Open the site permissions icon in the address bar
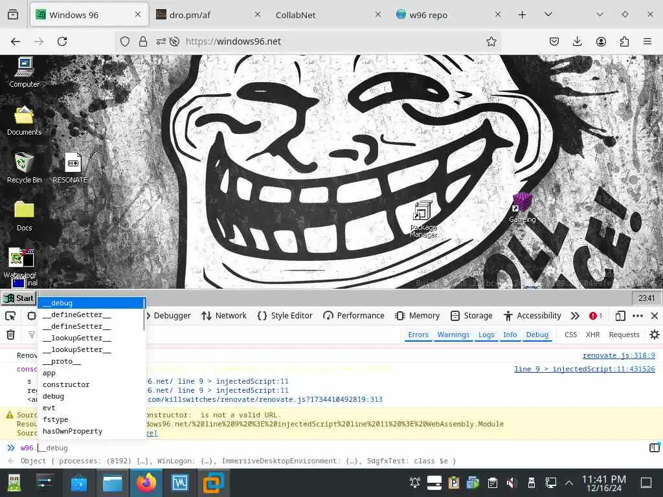 click(x=161, y=41)
